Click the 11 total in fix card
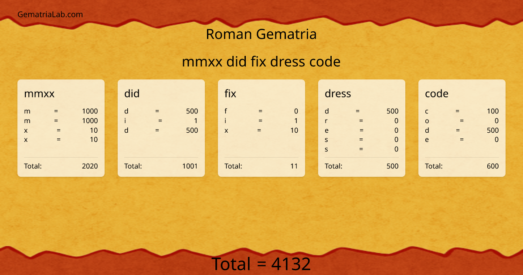This screenshot has width=523, height=275. tap(294, 166)
